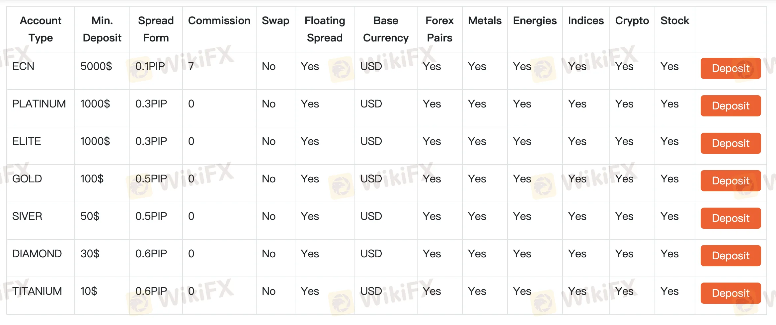This screenshot has height=325, width=776.
Task: Select the Account Type column header
Action: click(40, 29)
